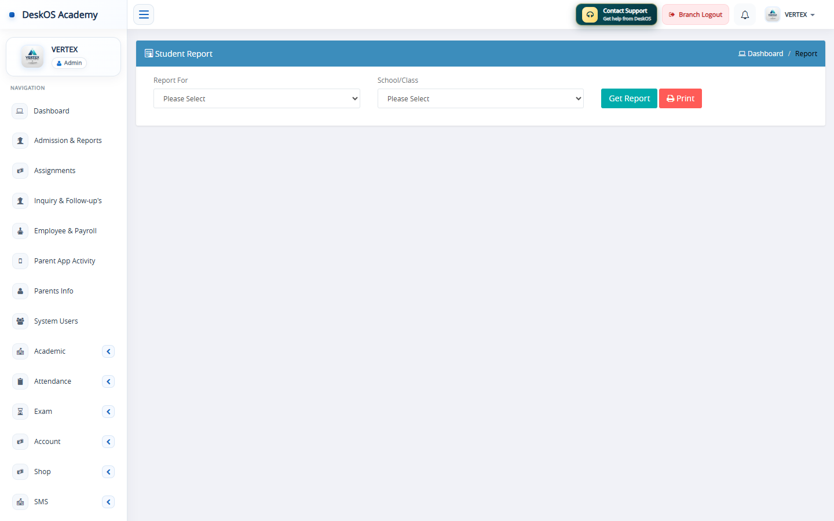Click the Report breadcrumb text
Screen dimensions: 834x521
tap(806, 53)
